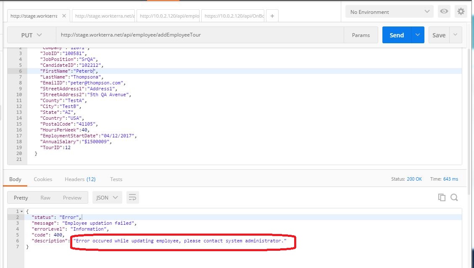
Task: Copy response body using the copy icon
Action: tap(442, 197)
